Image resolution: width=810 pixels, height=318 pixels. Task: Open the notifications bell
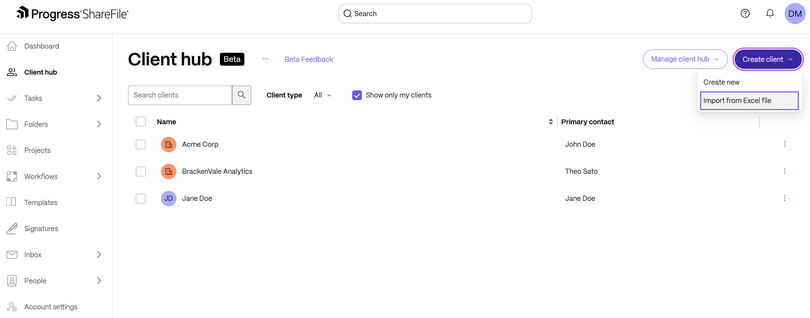pos(770,13)
